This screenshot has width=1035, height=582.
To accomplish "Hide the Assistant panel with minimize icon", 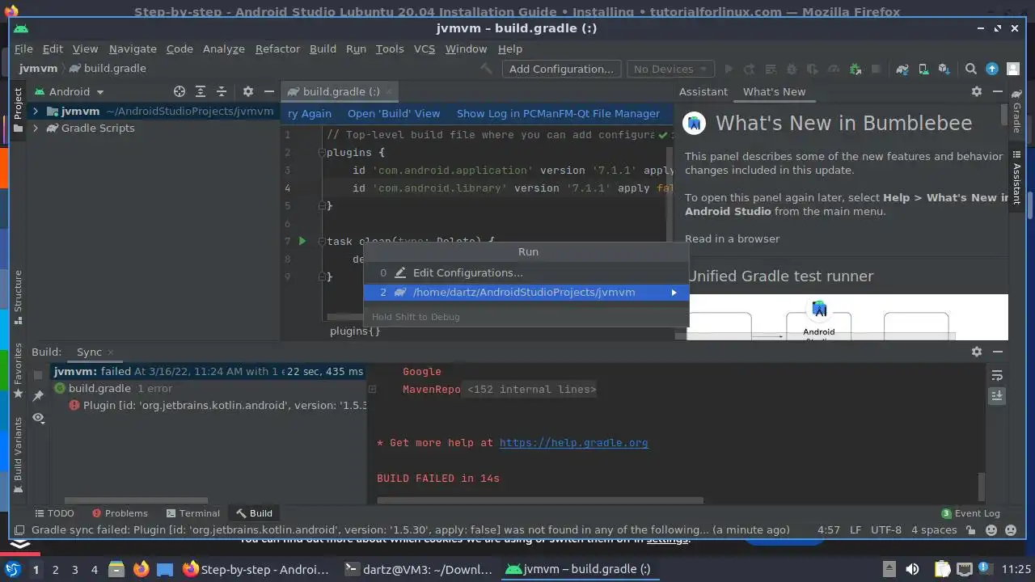I will tap(998, 91).
